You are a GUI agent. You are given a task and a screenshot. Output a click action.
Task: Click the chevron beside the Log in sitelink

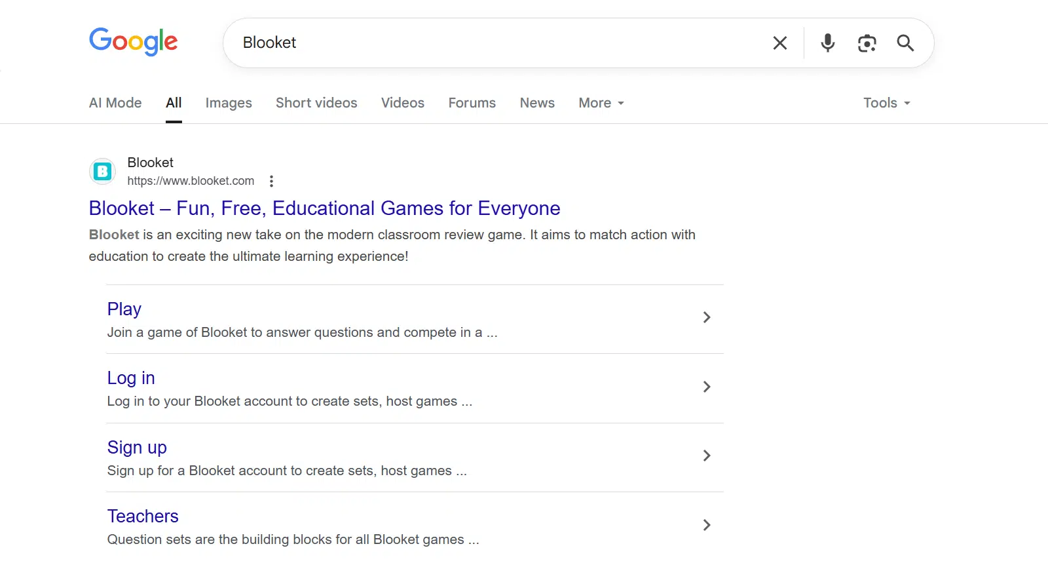point(706,387)
